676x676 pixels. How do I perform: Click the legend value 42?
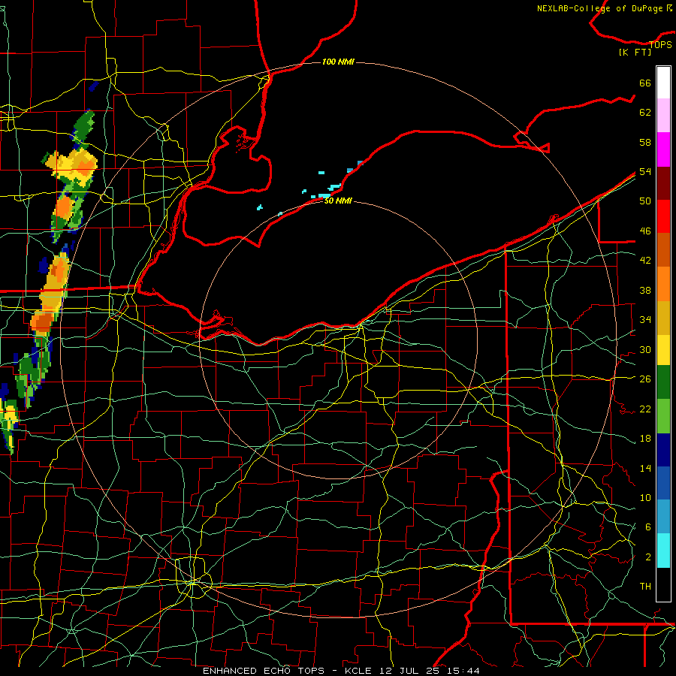coord(645,261)
